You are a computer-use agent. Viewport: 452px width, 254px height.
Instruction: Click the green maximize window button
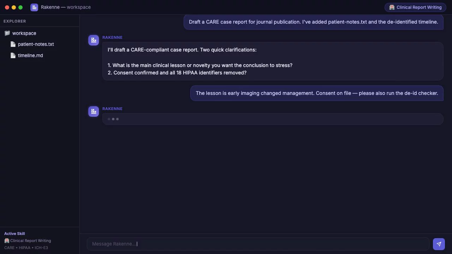point(20,7)
